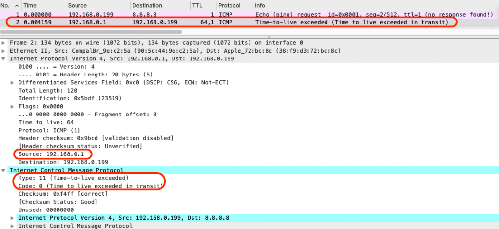Collapse the outer Internet Protocol Version 4 section
The height and width of the screenshot is (229, 499).
tap(4, 58)
